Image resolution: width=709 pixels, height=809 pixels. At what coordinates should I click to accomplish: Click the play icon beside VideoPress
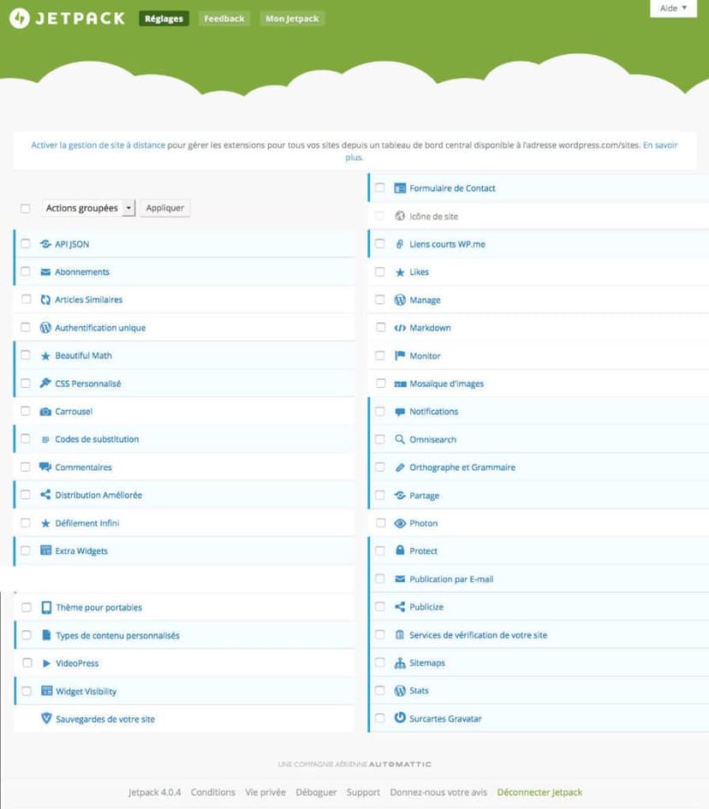click(47, 663)
